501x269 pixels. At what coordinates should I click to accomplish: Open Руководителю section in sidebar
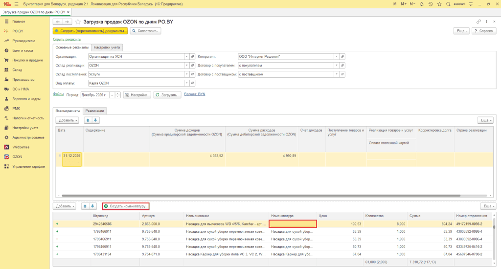pos(23,41)
